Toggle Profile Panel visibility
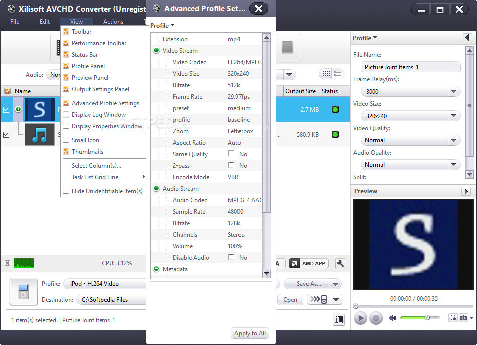477x345 pixels. (66, 66)
